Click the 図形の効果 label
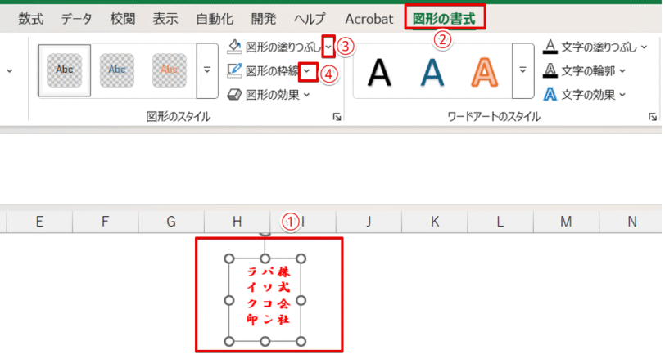The height and width of the screenshot is (359, 665). coord(273,95)
